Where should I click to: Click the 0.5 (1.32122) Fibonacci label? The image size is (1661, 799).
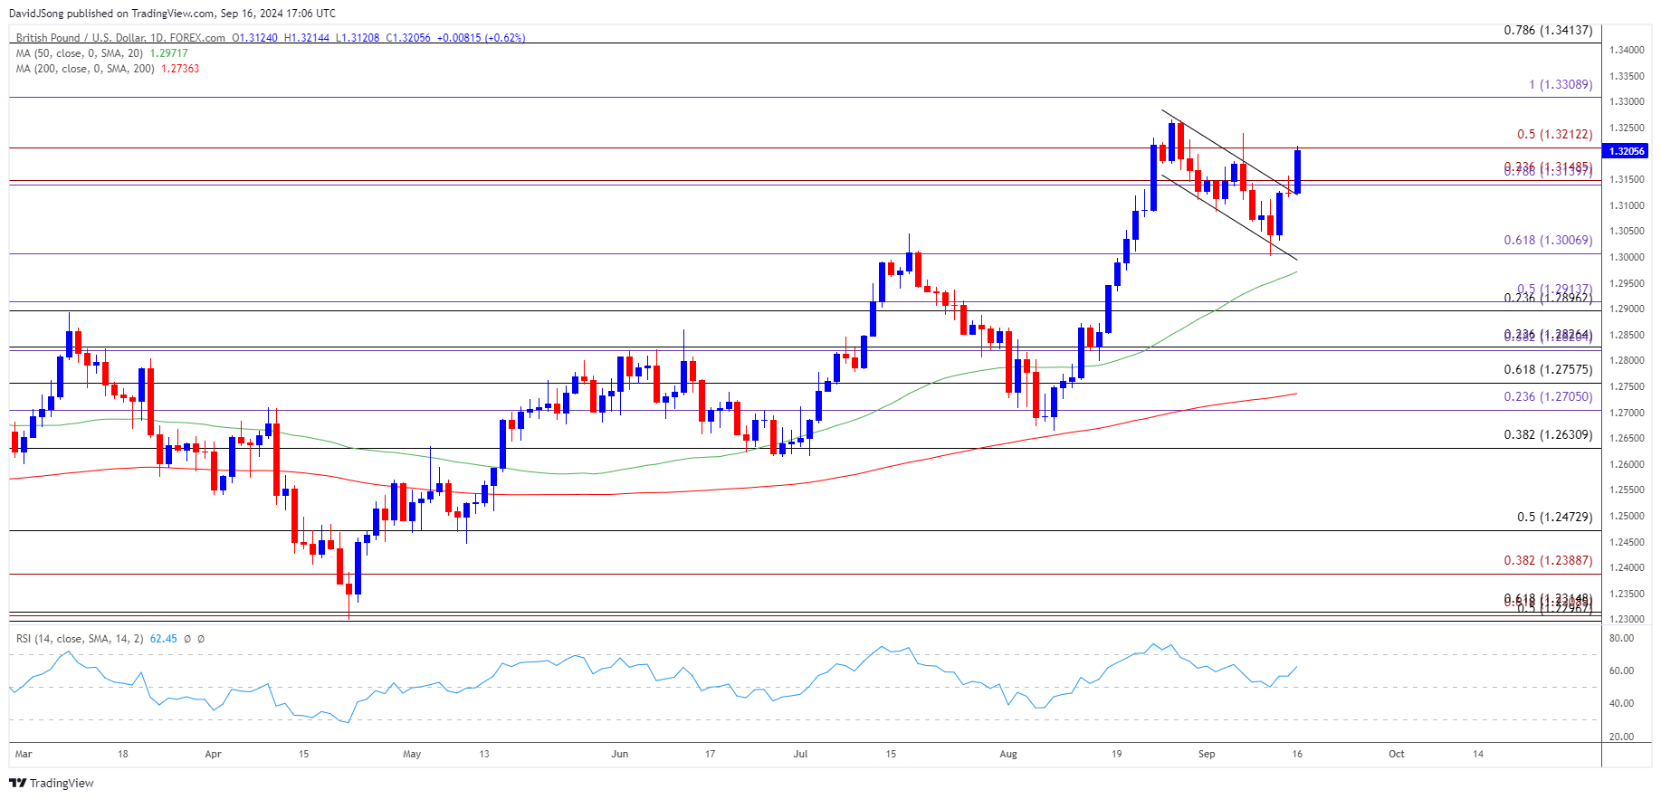coord(1555,134)
